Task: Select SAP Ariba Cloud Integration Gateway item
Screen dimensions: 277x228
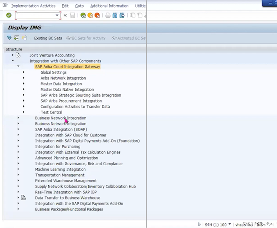Action: coord(68,67)
